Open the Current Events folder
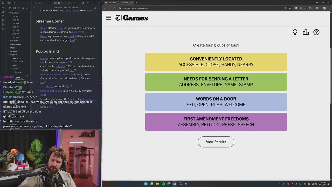The image size is (332, 187). point(18,62)
